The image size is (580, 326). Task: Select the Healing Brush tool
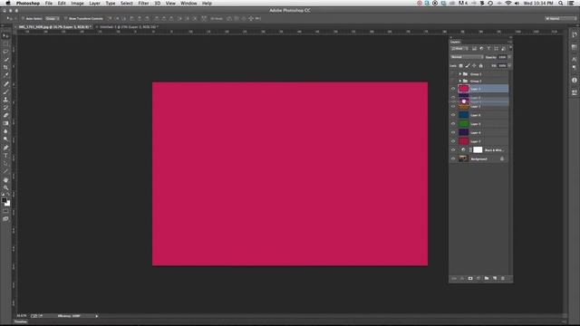(5, 84)
